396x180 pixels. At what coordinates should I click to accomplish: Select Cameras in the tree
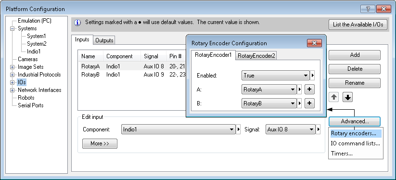pyautogui.click(x=28, y=59)
